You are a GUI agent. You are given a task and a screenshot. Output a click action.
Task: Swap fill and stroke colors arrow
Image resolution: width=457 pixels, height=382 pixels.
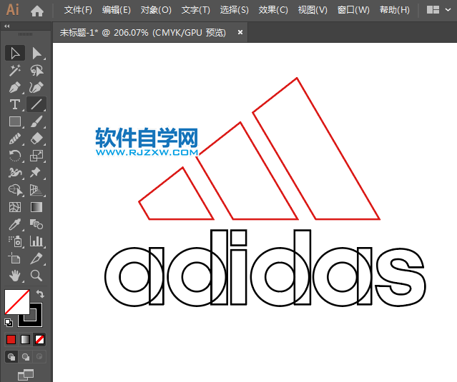click(x=40, y=294)
